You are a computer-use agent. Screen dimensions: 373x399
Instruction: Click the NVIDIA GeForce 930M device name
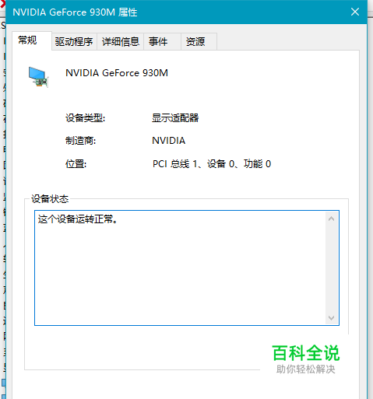117,73
